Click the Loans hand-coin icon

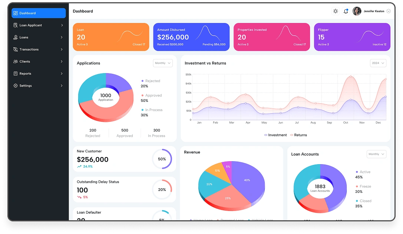16,37
